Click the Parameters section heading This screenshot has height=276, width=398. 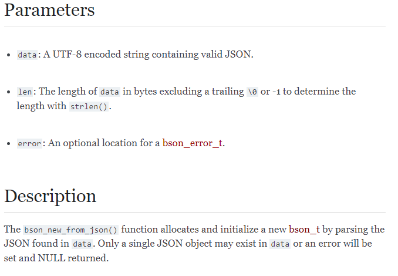(x=49, y=10)
